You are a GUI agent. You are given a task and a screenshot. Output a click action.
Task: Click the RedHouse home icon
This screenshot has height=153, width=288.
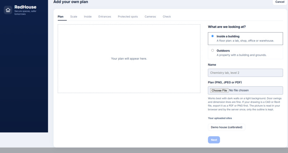point(8,10)
